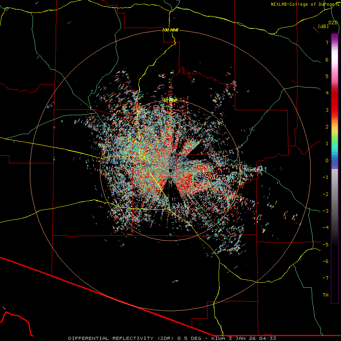Click the -3 value on the dB scale
The height and width of the screenshot is (341, 341).
pos(325,211)
